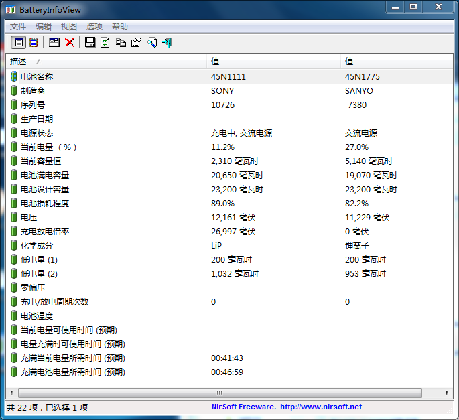Click the red X clear log icon
The image size is (459, 420).
pos(69,42)
